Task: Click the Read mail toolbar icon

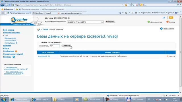Action: 132,13
